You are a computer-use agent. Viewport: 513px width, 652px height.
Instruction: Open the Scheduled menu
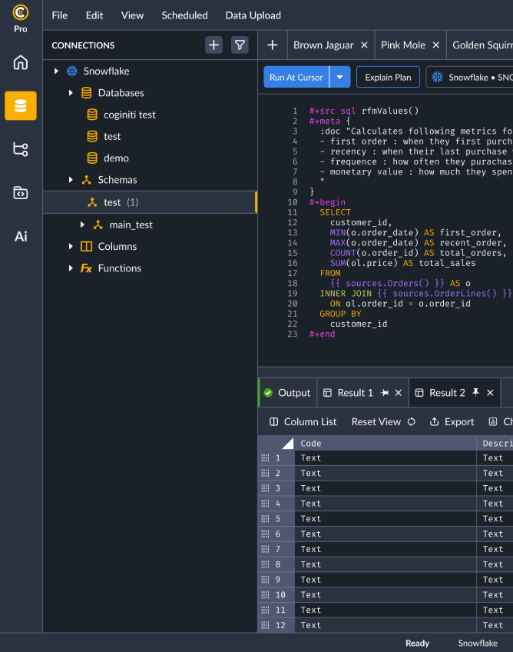[184, 15]
